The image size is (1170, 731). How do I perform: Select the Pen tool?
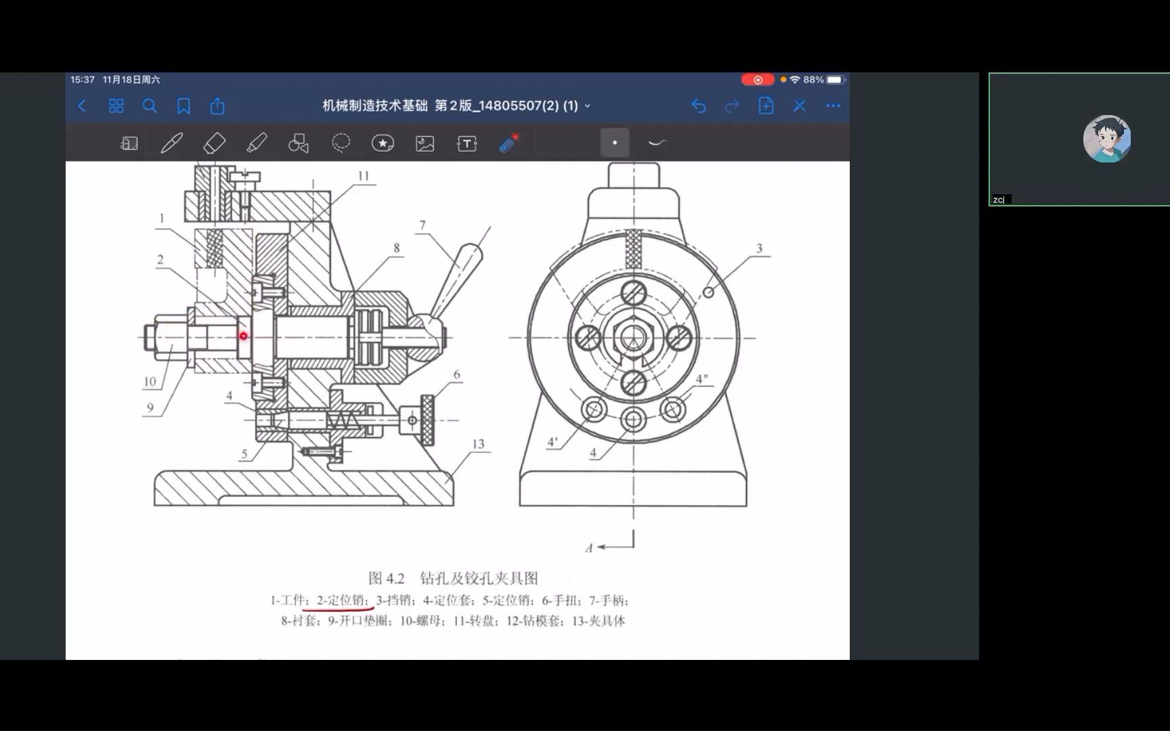coord(171,143)
